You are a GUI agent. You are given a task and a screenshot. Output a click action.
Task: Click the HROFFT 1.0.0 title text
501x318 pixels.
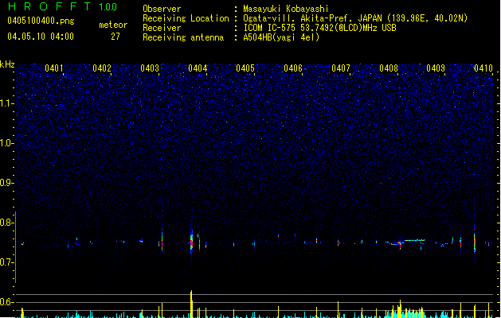pyautogui.click(x=62, y=6)
